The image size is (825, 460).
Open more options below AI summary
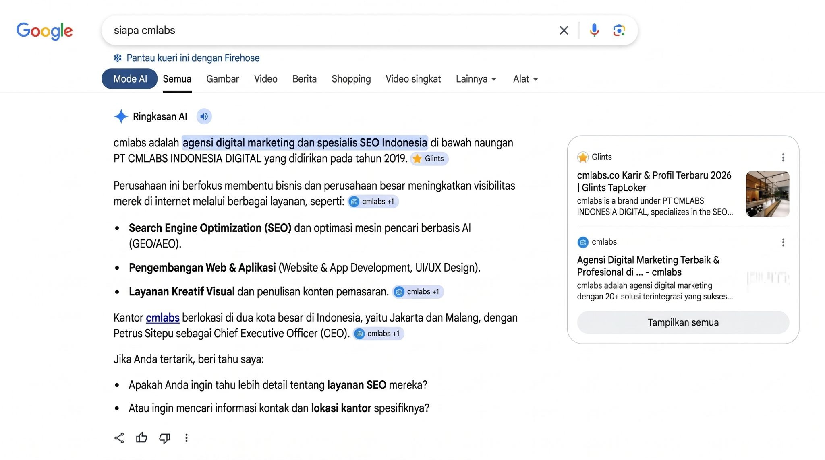187,438
